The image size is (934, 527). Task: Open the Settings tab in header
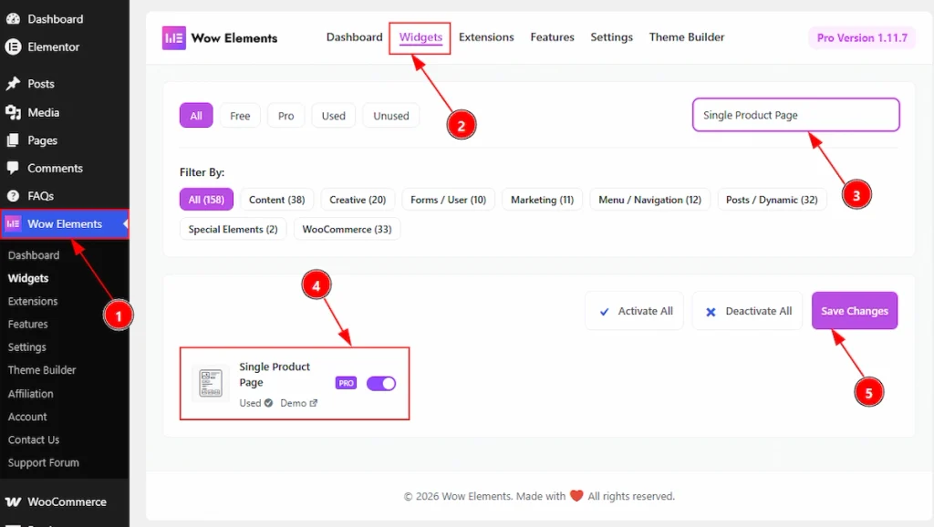pos(612,36)
